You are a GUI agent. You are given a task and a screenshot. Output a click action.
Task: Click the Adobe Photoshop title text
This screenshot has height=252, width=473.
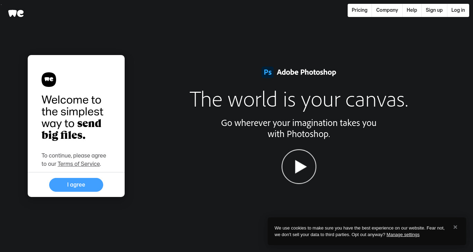306,72
